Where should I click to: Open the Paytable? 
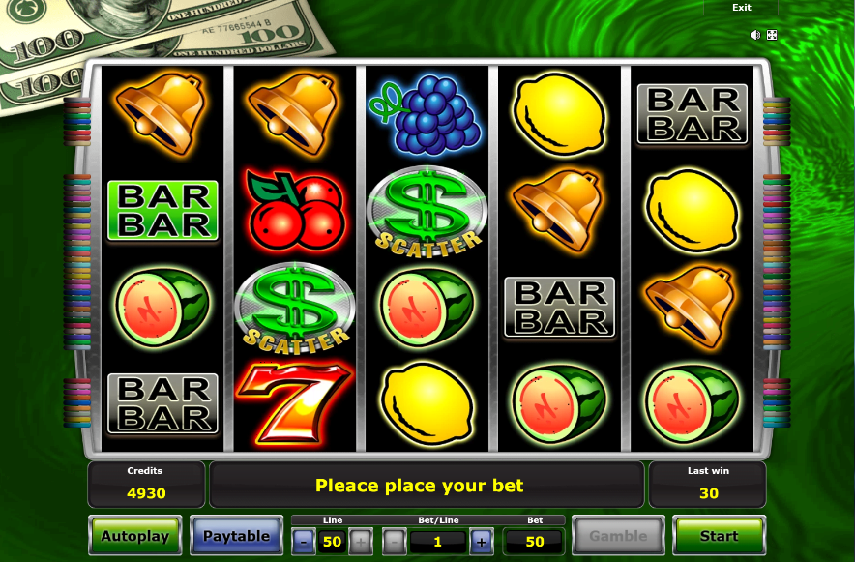236,536
